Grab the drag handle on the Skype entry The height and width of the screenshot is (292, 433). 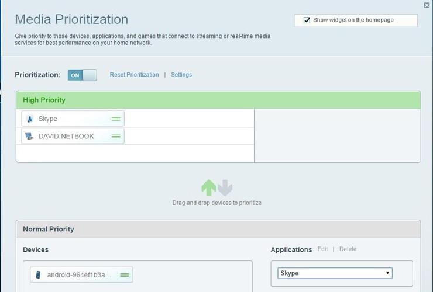tap(116, 119)
